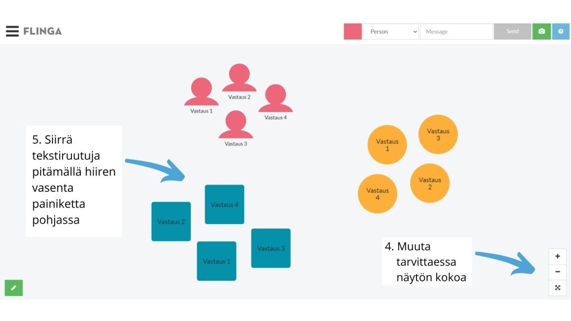
Task: Click the green camera snapshot button
Action: pyautogui.click(x=541, y=31)
